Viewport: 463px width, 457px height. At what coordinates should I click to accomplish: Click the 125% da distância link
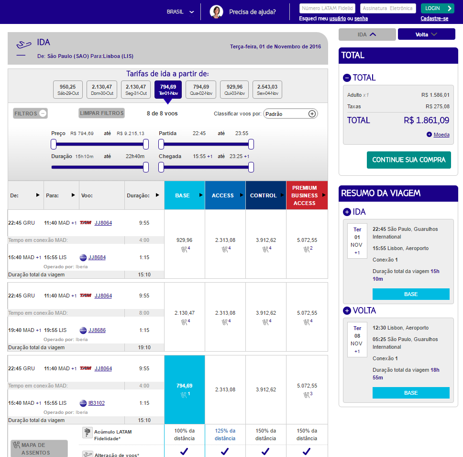pos(225,434)
